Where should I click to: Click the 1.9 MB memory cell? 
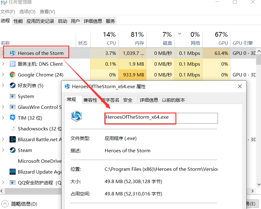tap(132, 64)
